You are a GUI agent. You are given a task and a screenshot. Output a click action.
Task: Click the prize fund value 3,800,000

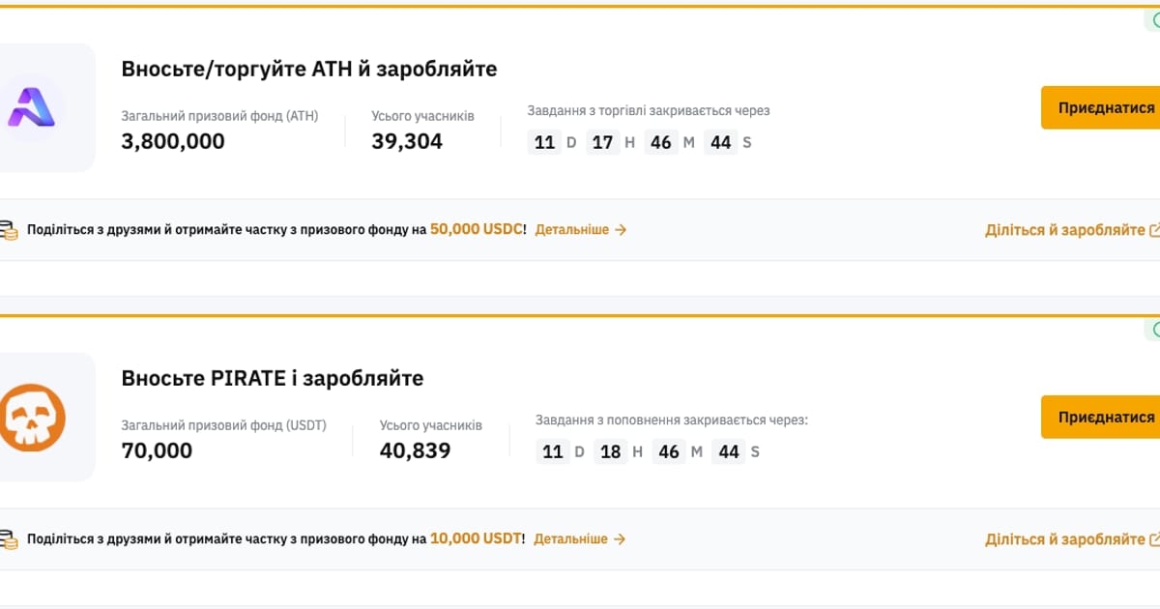pos(173,141)
